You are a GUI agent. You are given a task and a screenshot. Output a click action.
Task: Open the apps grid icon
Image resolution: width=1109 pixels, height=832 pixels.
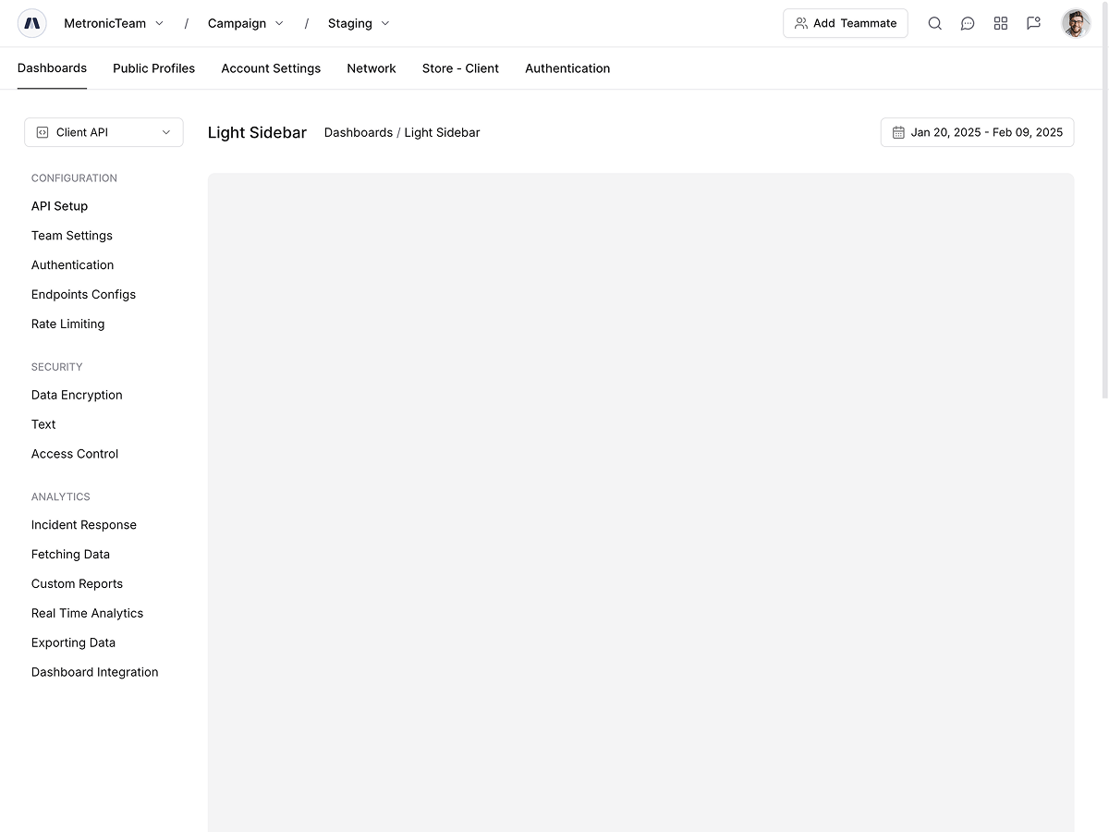pyautogui.click(x=1000, y=23)
